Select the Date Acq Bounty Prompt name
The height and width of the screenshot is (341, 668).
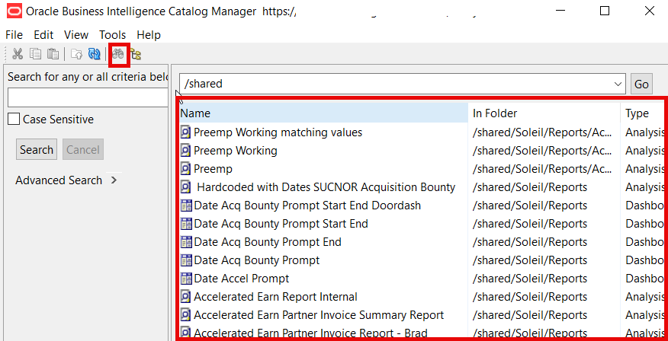[257, 260]
